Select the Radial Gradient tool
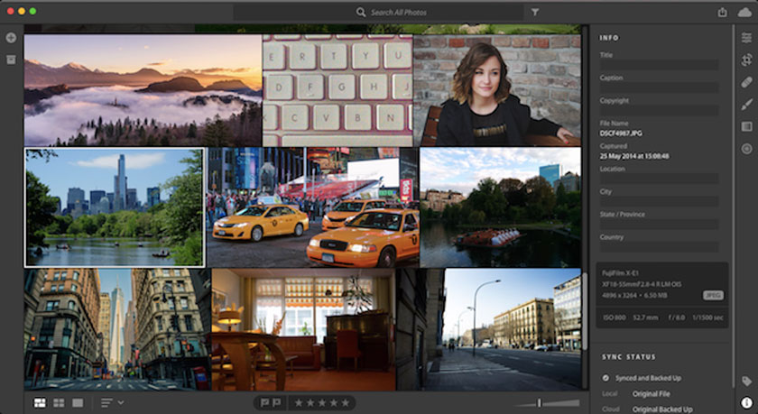Image resolution: width=758 pixels, height=414 pixels. [746, 149]
